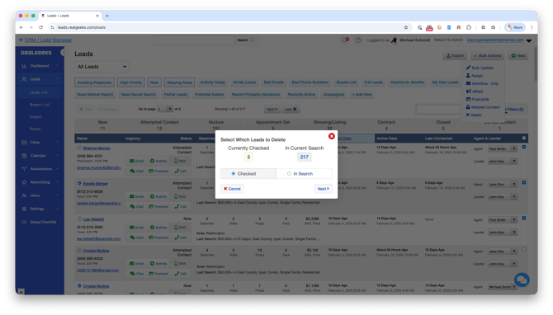Toggle select-all checkbox in table header
553x315 pixels.
[524, 138]
